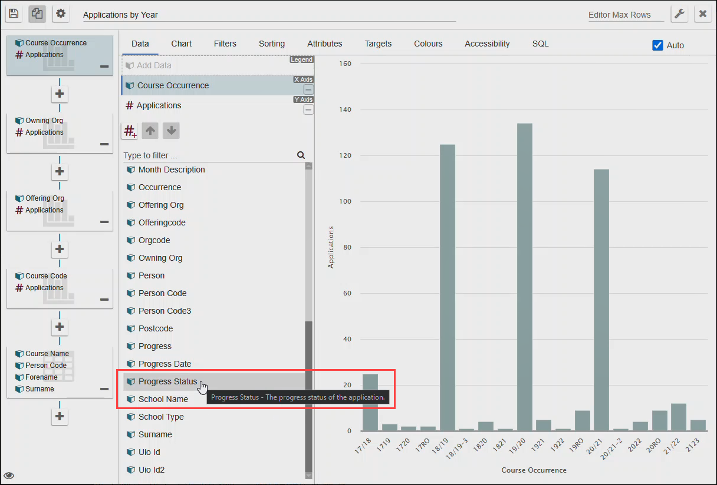Image resolution: width=717 pixels, height=485 pixels.
Task: Toggle the eye visibility icon at bottom left
Action: [9, 476]
